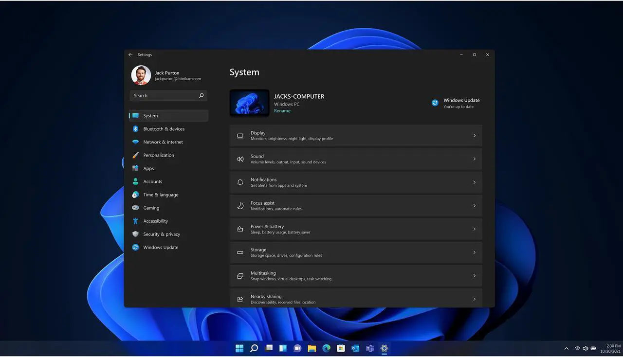623x357 pixels.
Task: Click the Rename link under JACKS-COMPUTER
Action: pyautogui.click(x=282, y=111)
